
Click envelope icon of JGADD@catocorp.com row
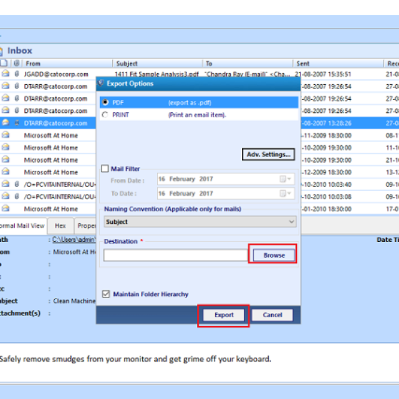click(6, 74)
